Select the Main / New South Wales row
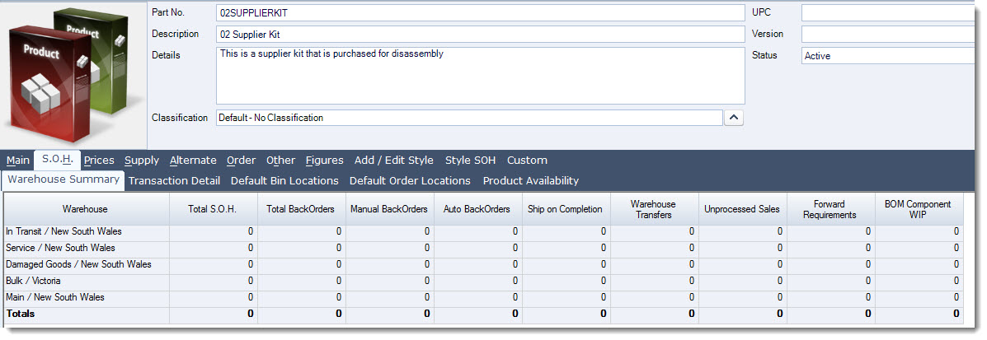The image size is (987, 340). tap(483, 297)
